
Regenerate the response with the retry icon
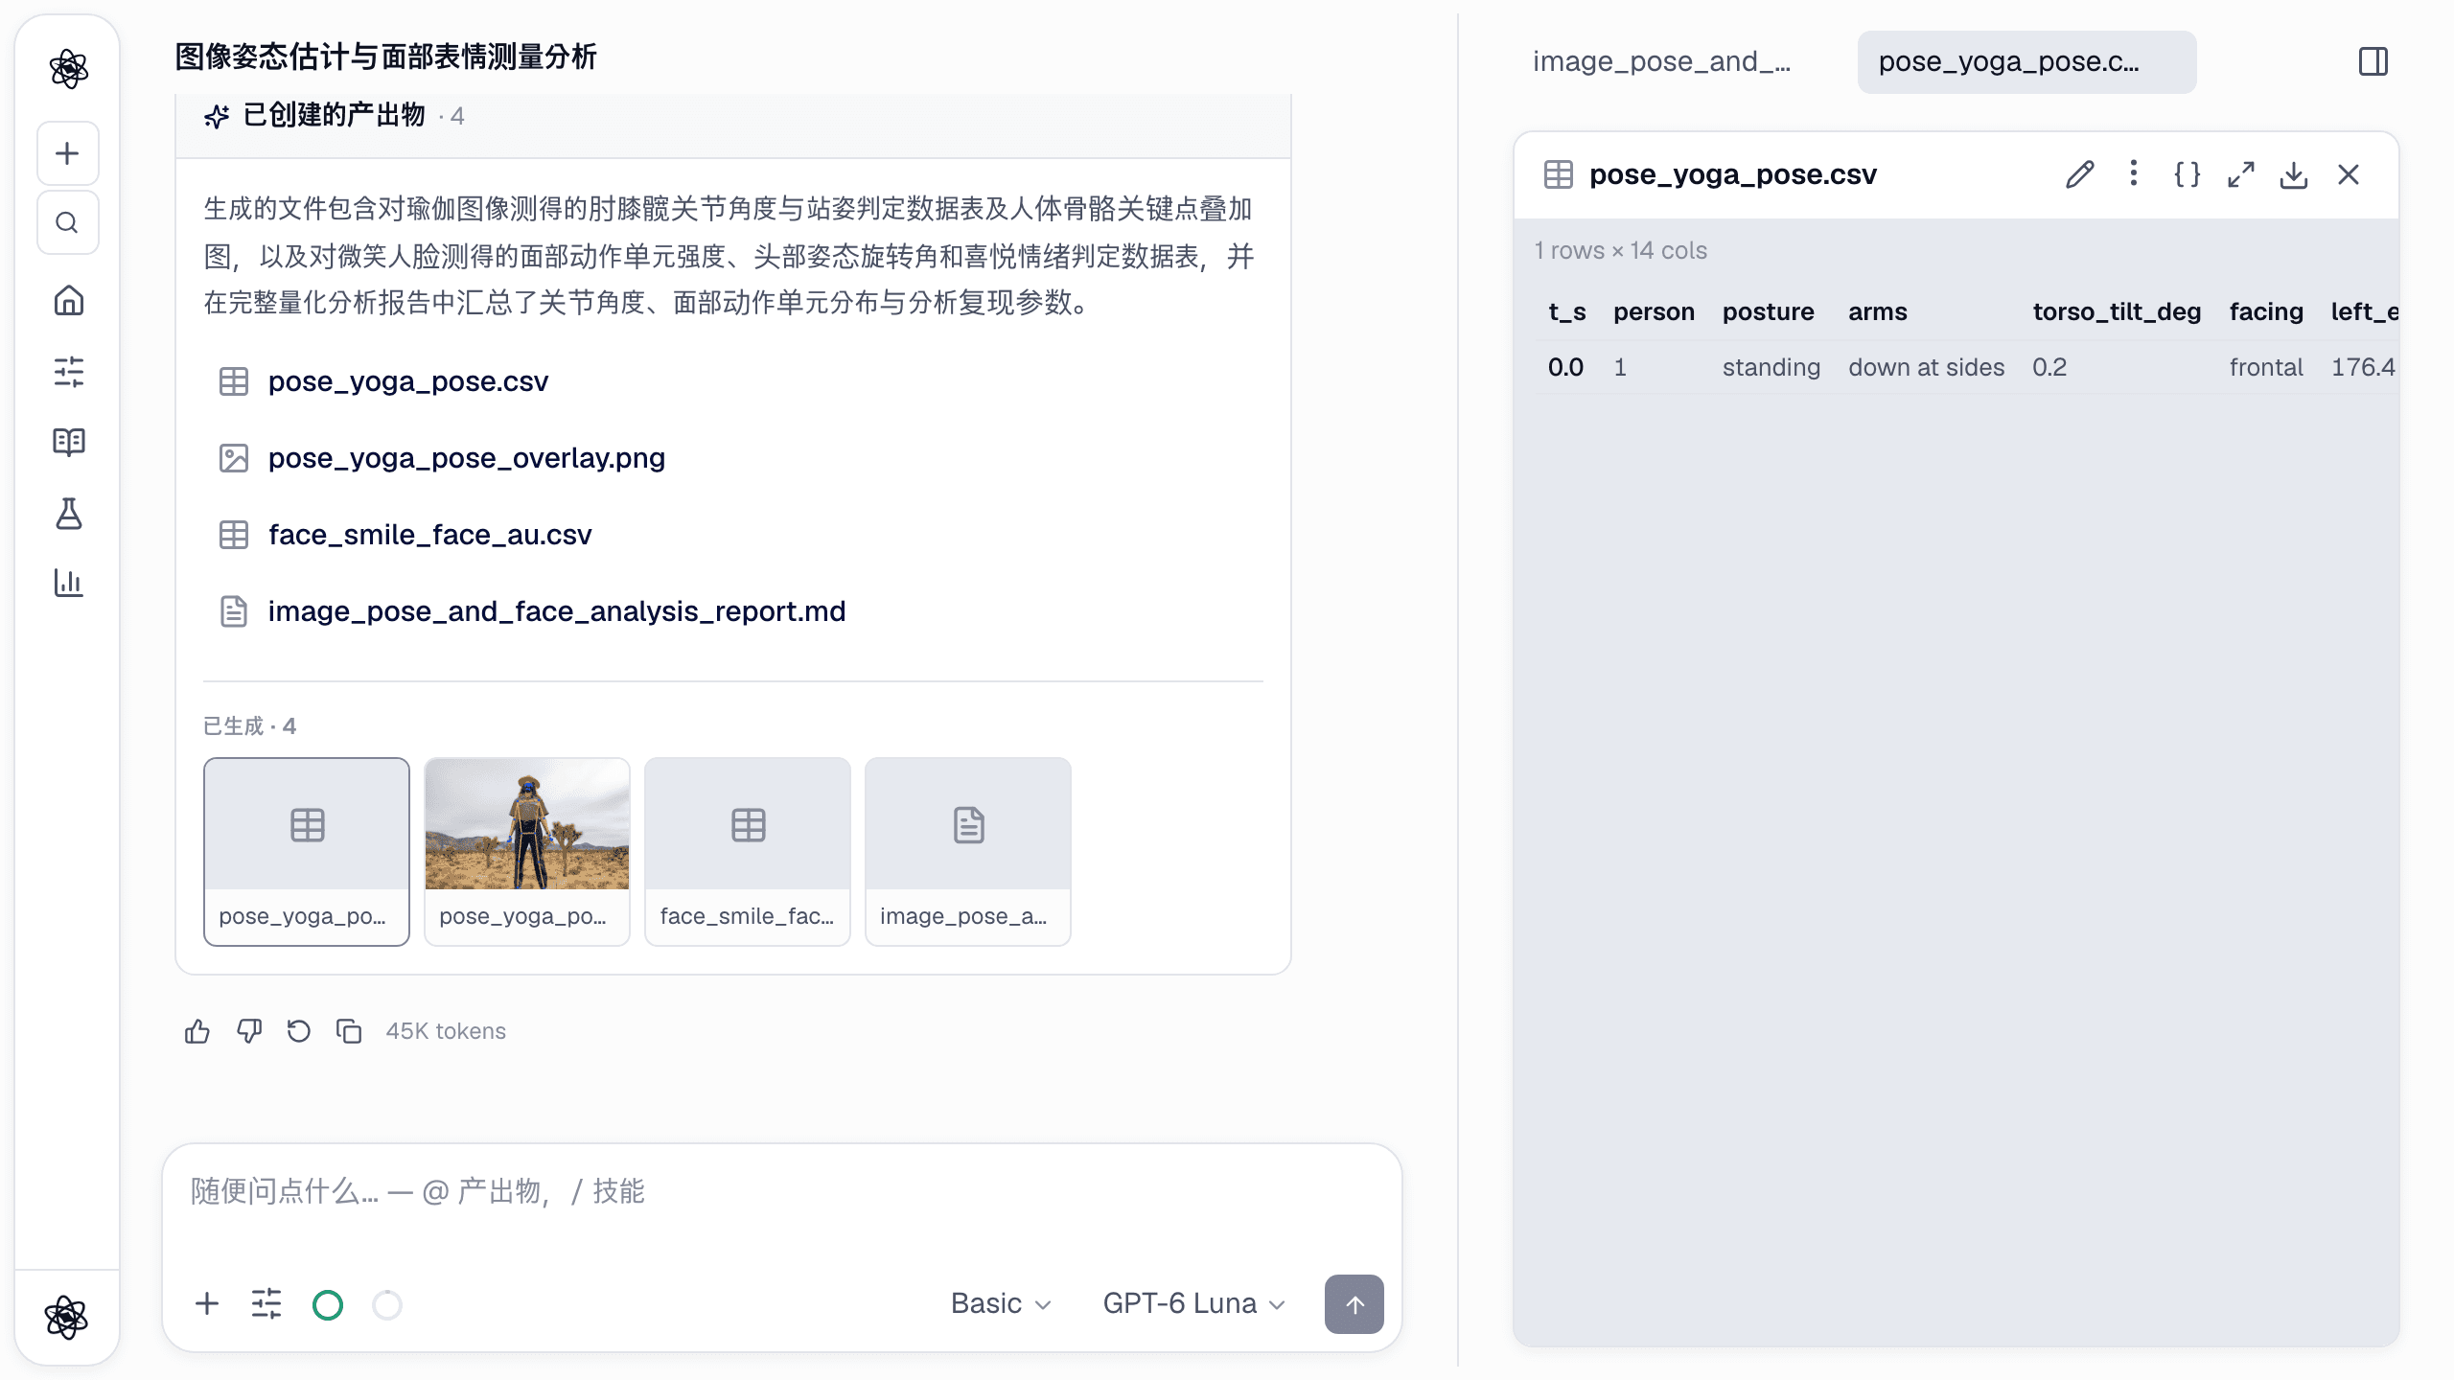point(299,1031)
